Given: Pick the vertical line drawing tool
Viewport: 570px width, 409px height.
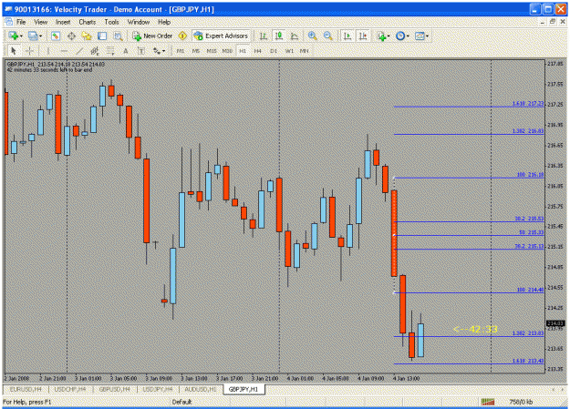Looking at the screenshot, I should click(x=48, y=51).
